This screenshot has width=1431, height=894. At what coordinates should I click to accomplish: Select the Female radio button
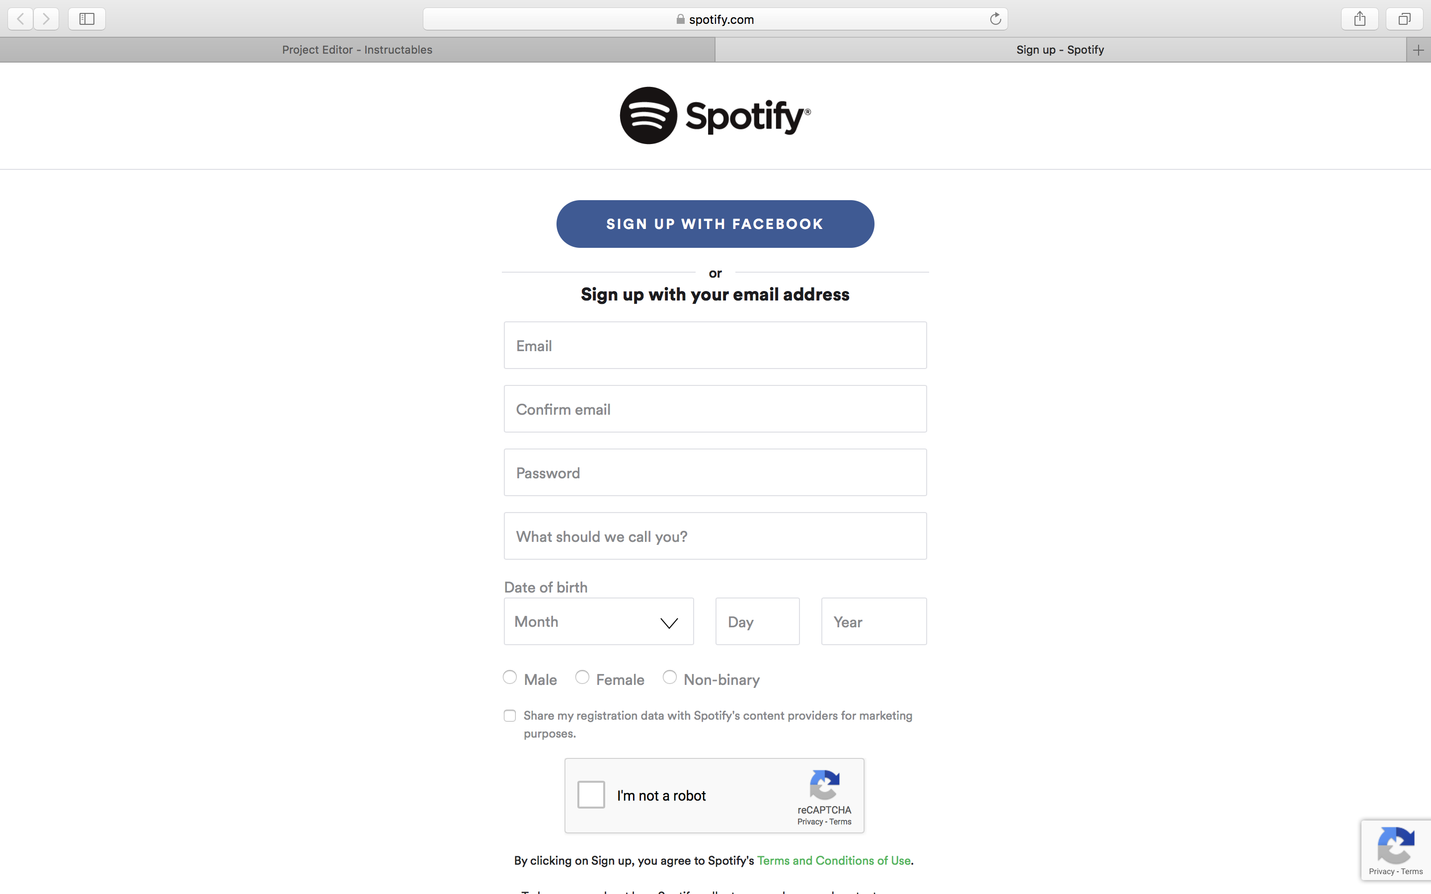[x=582, y=677]
